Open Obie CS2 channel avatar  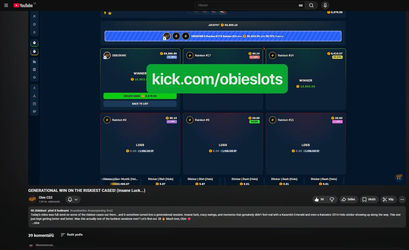click(x=32, y=200)
